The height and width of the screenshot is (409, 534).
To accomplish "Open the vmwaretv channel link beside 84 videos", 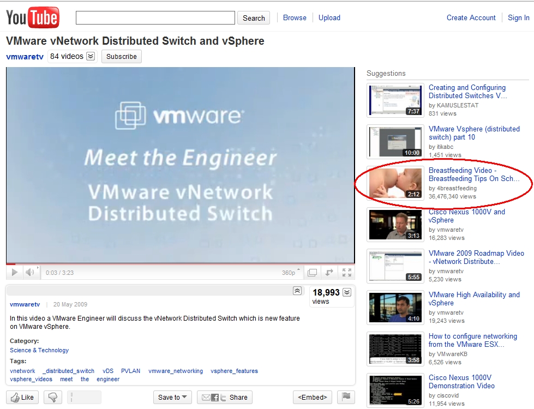I will click(x=25, y=57).
